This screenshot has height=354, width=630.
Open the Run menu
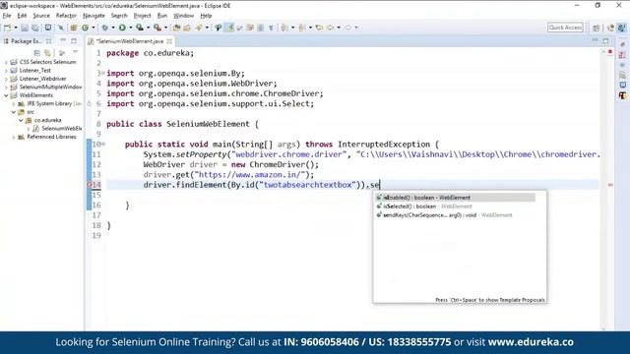click(x=161, y=16)
